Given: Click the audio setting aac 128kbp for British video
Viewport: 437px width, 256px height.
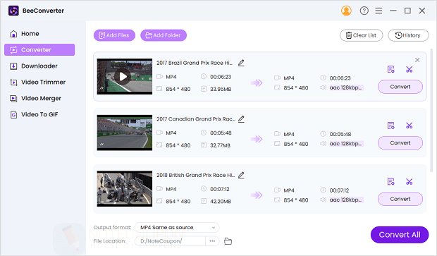Looking at the screenshot, I should point(346,200).
